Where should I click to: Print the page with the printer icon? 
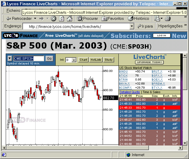168,19
